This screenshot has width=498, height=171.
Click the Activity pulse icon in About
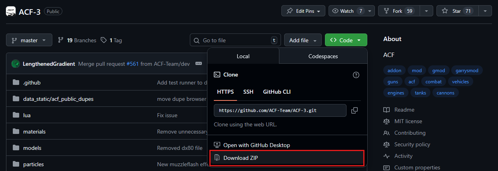pos(386,156)
